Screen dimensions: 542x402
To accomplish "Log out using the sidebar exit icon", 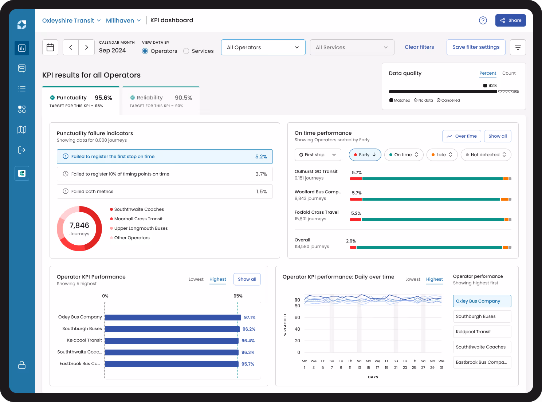I will [21, 150].
